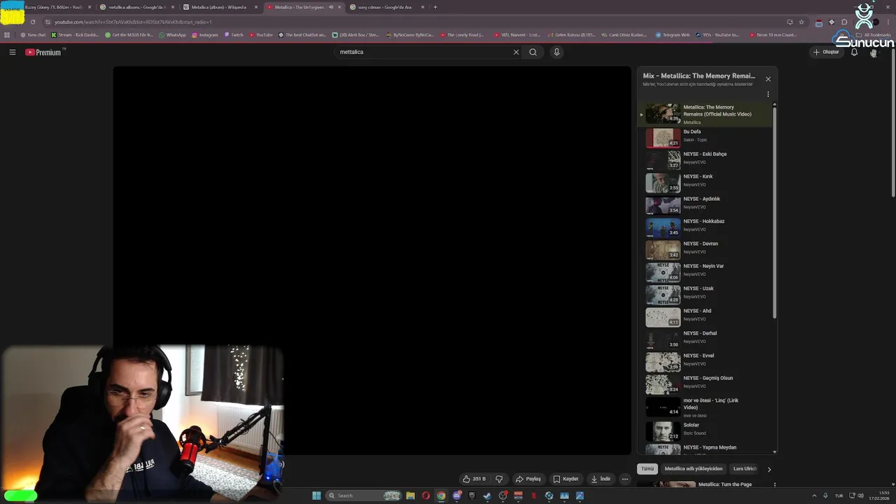Go to YouTube Premium home logo
Viewport: 896px width, 504px height.
tap(43, 52)
